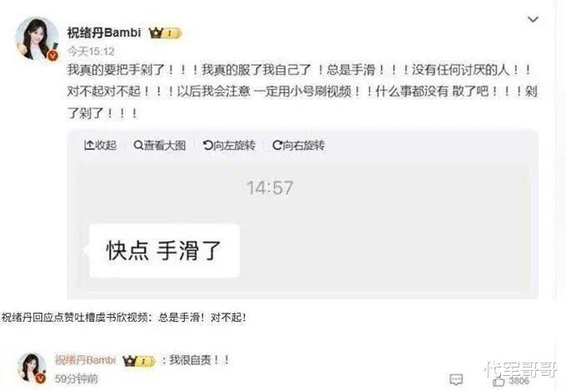Click the 祝绪丹Bambi profile avatar
Viewport: 566px width, 390px height.
tap(37, 38)
